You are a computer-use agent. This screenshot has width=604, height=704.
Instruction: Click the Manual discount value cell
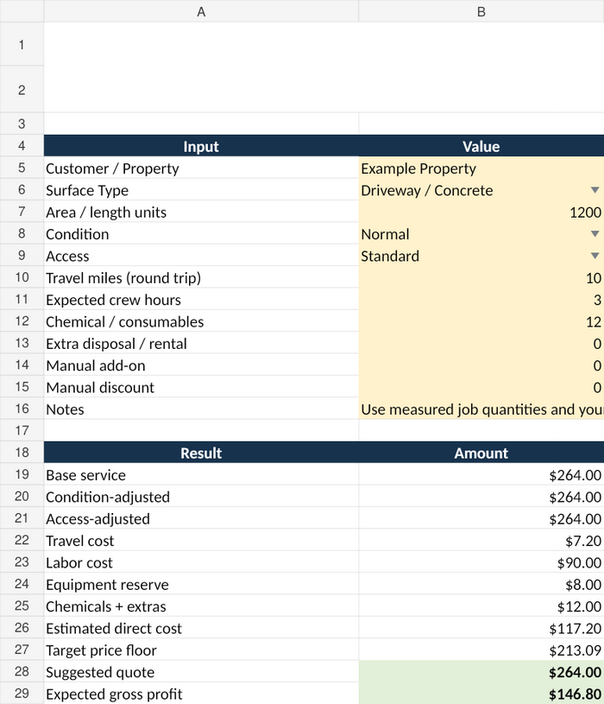(481, 388)
